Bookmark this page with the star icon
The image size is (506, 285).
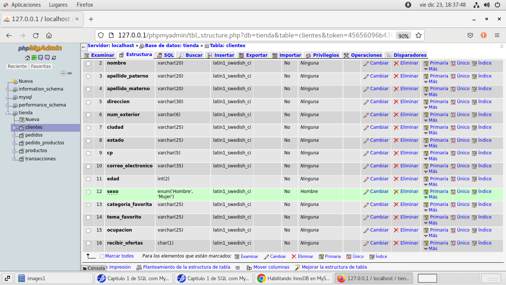(418, 36)
